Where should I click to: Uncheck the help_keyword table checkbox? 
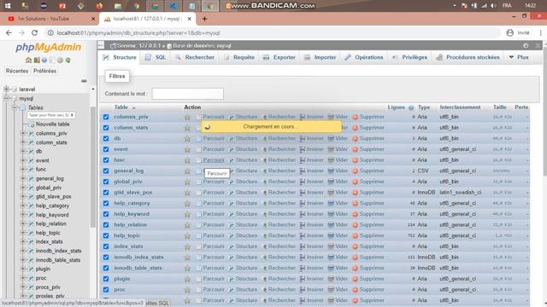point(106,214)
